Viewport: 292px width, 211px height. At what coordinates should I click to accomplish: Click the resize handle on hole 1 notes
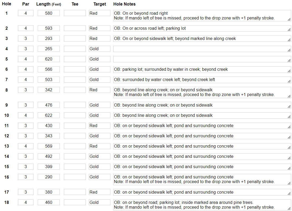pyautogui.click(x=289, y=19)
